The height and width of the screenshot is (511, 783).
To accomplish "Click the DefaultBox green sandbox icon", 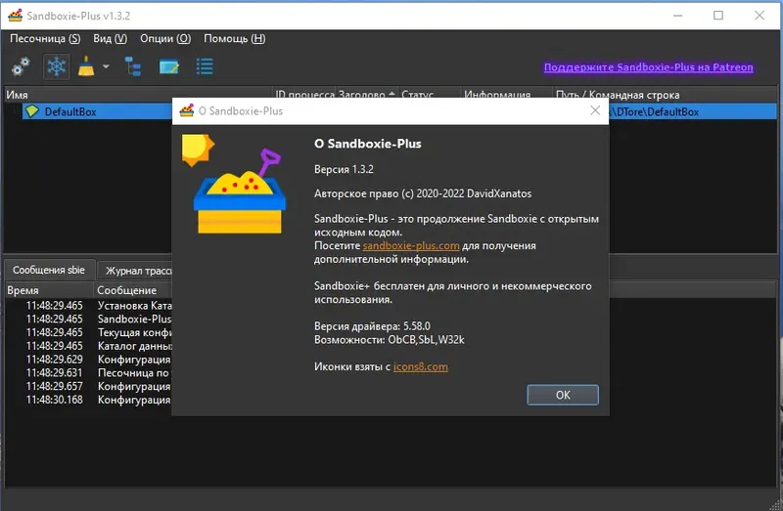I will pos(32,111).
